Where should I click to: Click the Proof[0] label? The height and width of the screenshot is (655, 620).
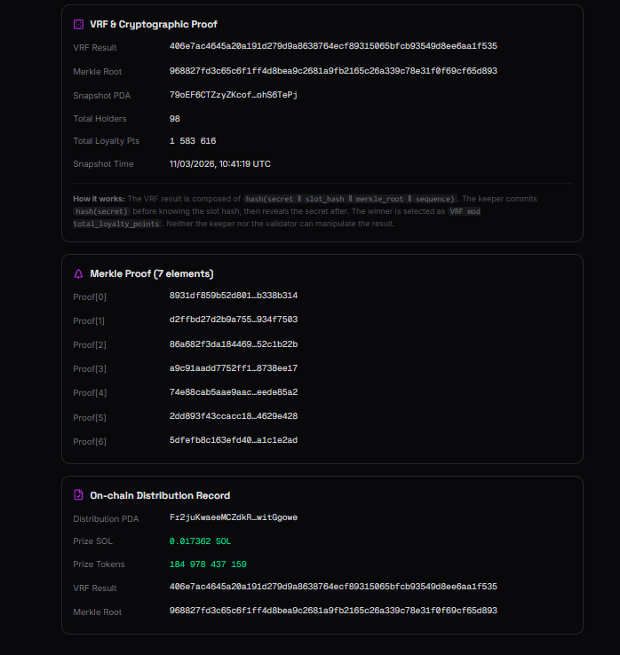pyautogui.click(x=90, y=297)
